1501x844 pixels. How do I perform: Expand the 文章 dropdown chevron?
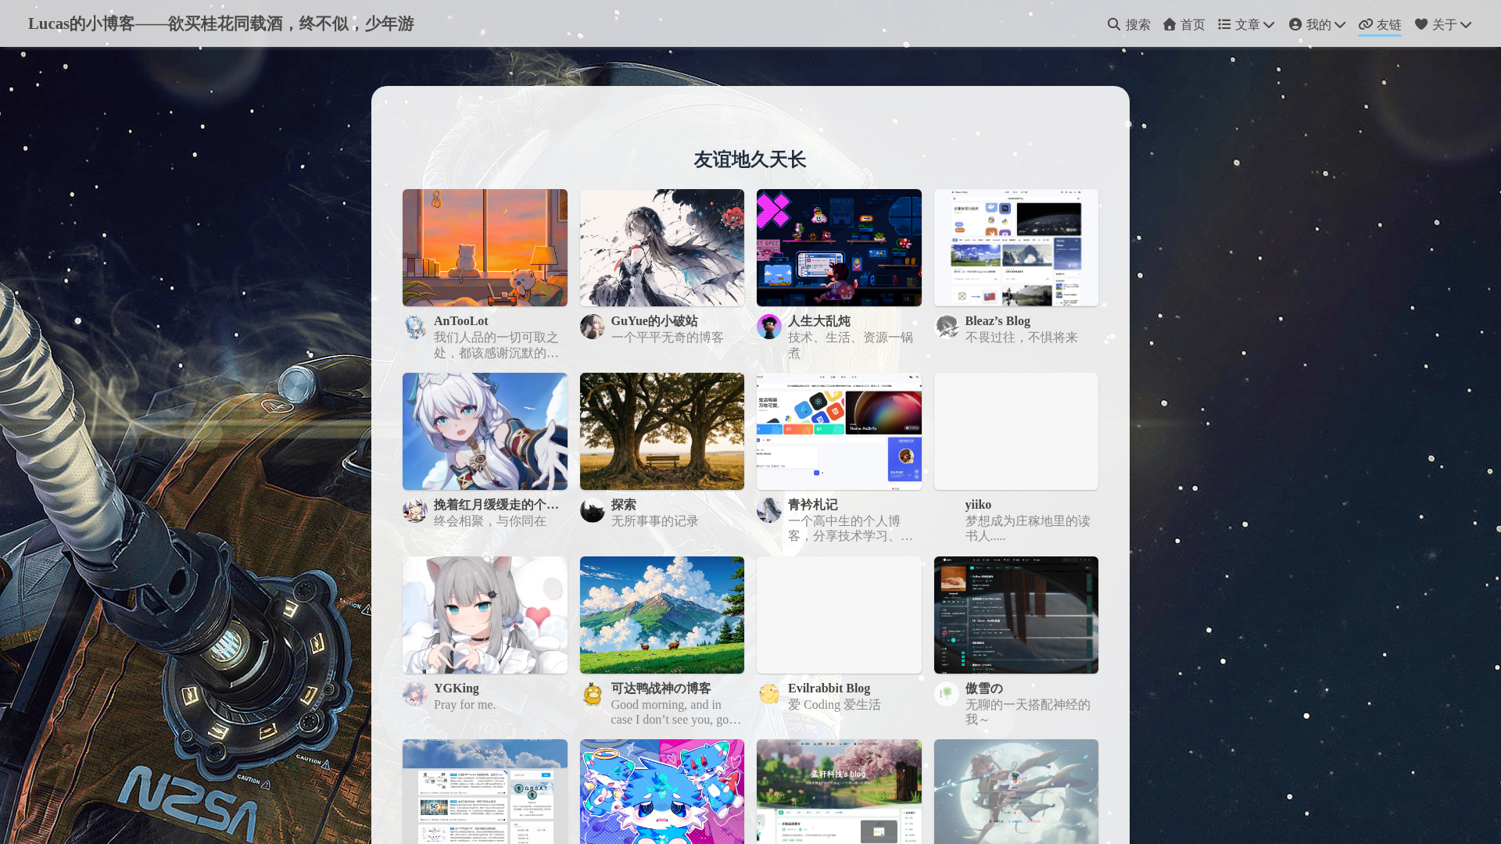(1269, 25)
